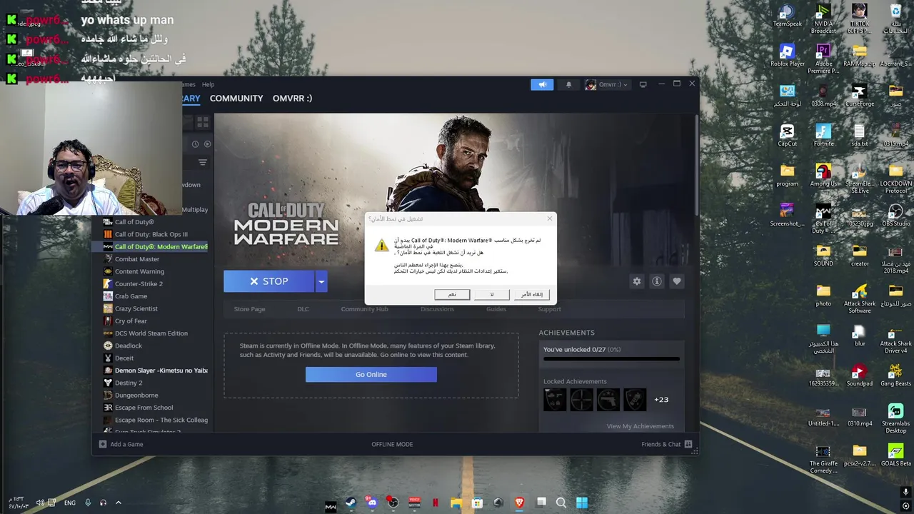Screen dimensions: 914x514
Task: Open Soundpad desktop shortcut
Action: (x=859, y=375)
